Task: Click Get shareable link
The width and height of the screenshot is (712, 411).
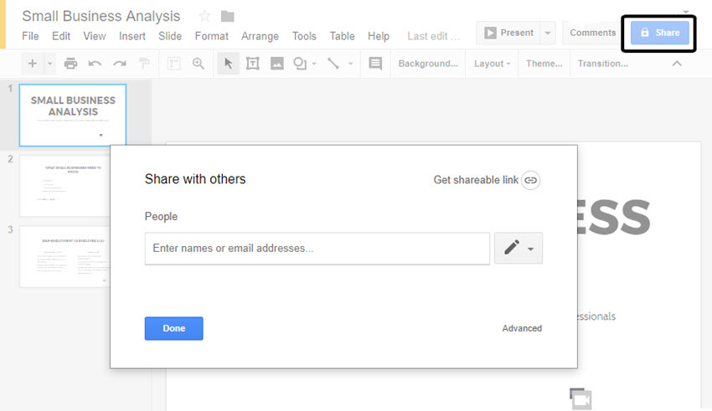Action: click(476, 180)
